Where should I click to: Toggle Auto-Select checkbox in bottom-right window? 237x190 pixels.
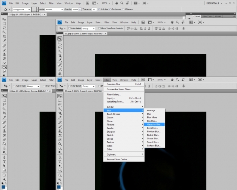tap(70, 86)
